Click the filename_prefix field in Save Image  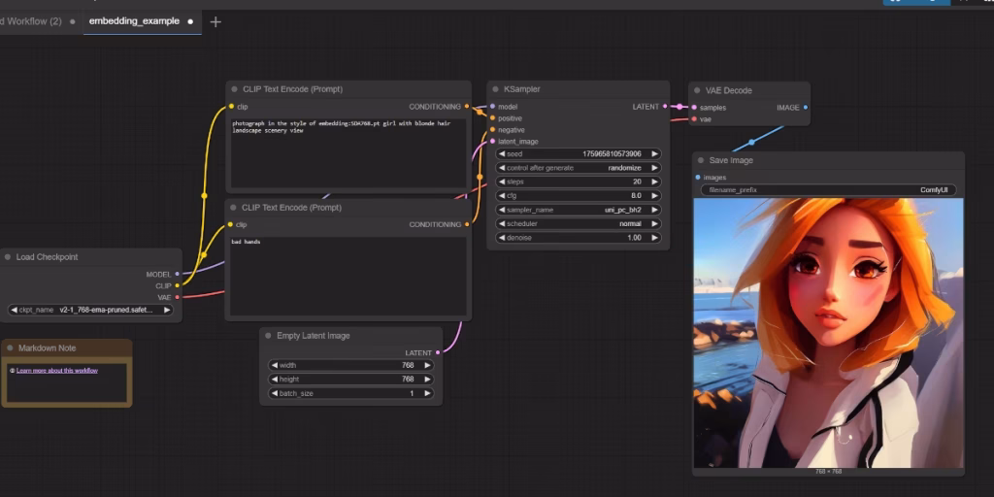828,190
